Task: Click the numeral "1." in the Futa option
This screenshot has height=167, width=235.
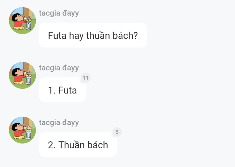Action: click(52, 90)
